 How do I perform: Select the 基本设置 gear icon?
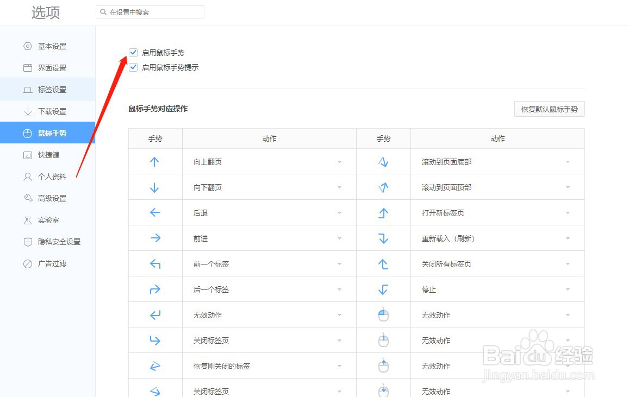28,46
